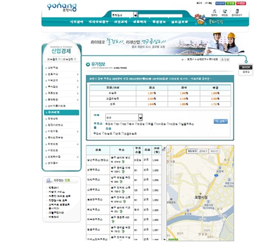Open the search category dropdown in header
This screenshot has height=242, width=276.
pyautogui.click(x=124, y=15)
